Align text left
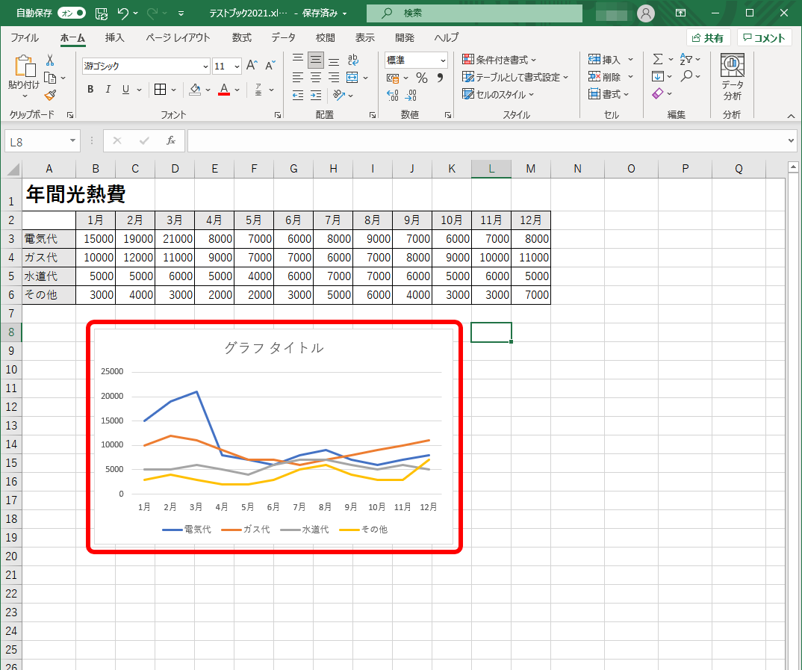The image size is (802, 670). click(298, 78)
